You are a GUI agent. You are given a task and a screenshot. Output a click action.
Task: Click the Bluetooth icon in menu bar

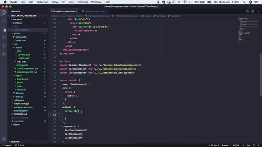coord(179,2)
